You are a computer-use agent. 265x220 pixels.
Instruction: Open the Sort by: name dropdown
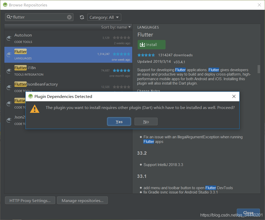click(x=116, y=27)
